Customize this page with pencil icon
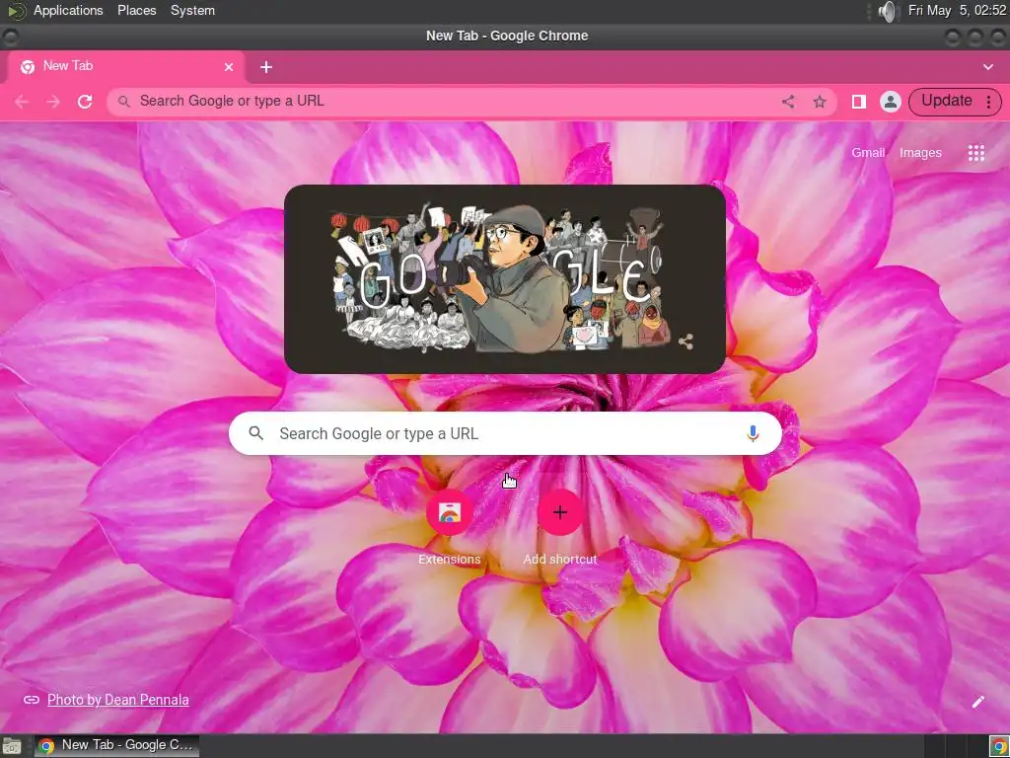The height and width of the screenshot is (758, 1010). pyautogui.click(x=977, y=702)
